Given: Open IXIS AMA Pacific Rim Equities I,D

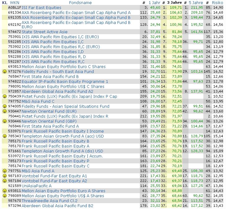Looking at the screenshot, I should (x=53, y=52).
